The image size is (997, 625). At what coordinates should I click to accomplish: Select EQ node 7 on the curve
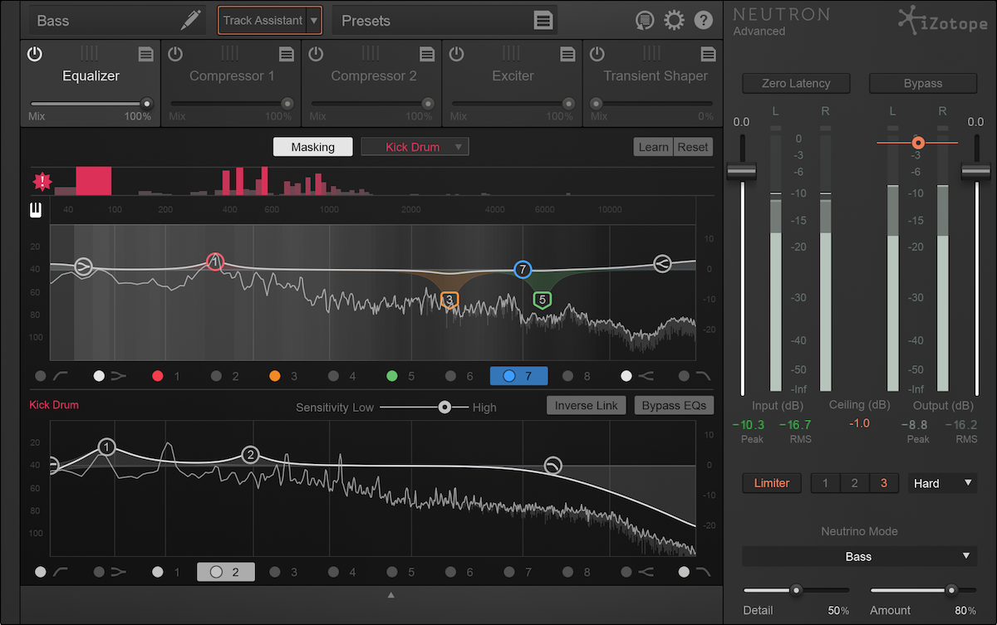[521, 269]
